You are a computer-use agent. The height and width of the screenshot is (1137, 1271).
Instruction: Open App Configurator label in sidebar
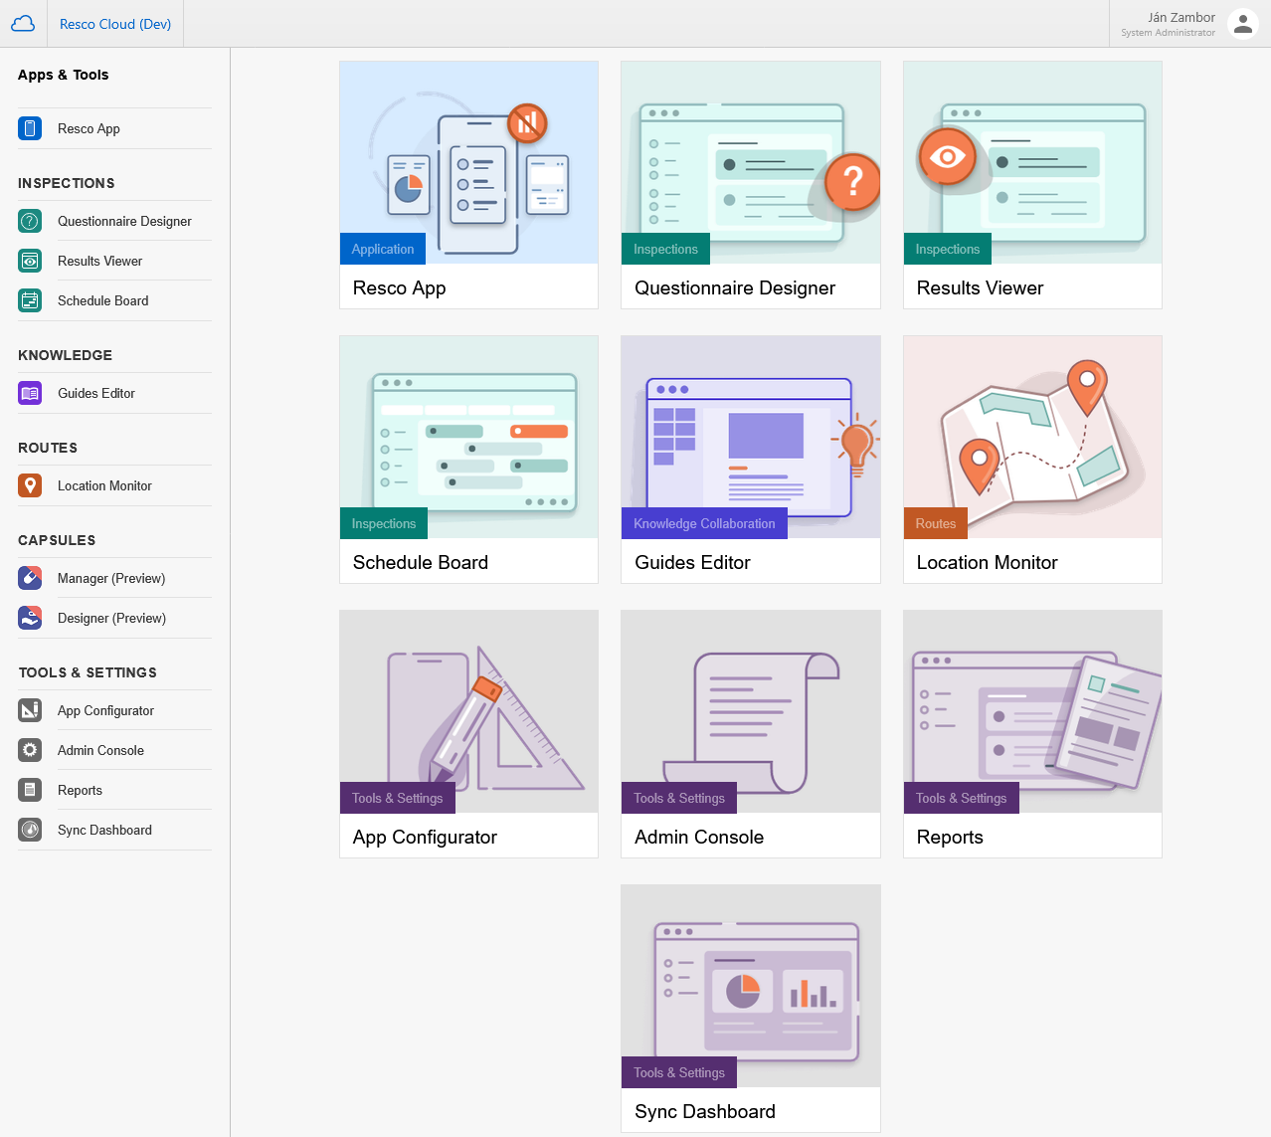pos(105,710)
